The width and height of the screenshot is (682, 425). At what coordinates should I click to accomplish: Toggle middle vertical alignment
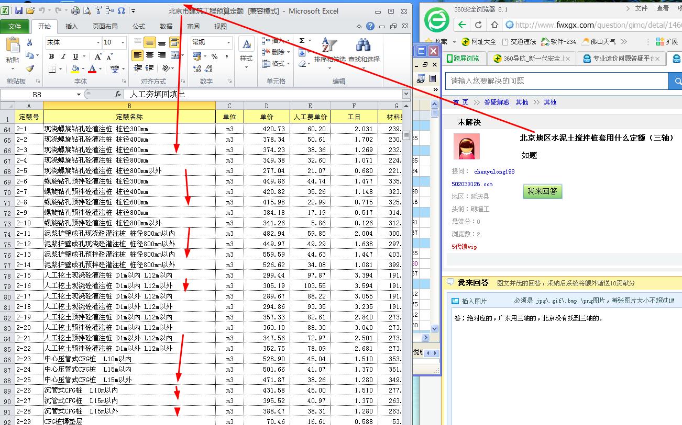coord(150,42)
